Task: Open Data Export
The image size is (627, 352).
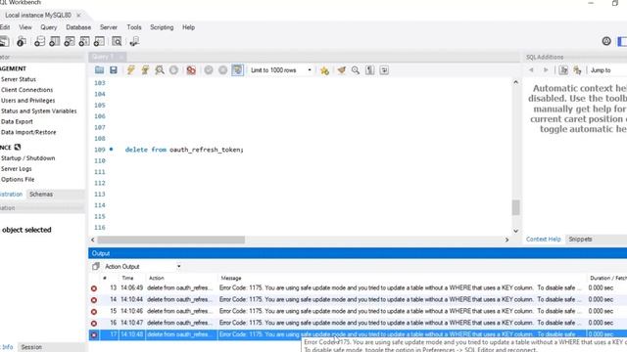Action: tap(17, 121)
